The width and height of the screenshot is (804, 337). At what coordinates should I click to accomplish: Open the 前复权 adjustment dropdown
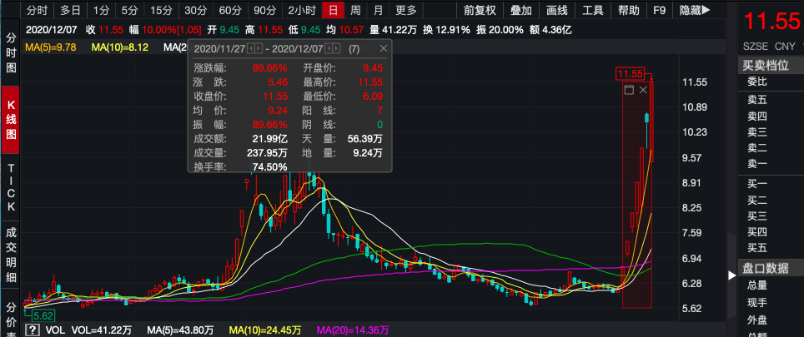pos(480,10)
